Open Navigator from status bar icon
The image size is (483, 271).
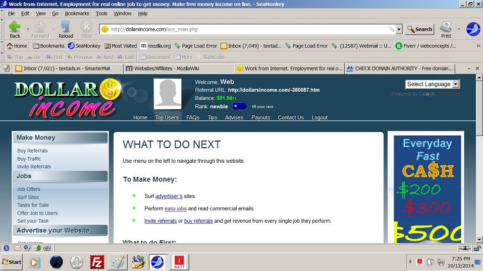(7, 248)
